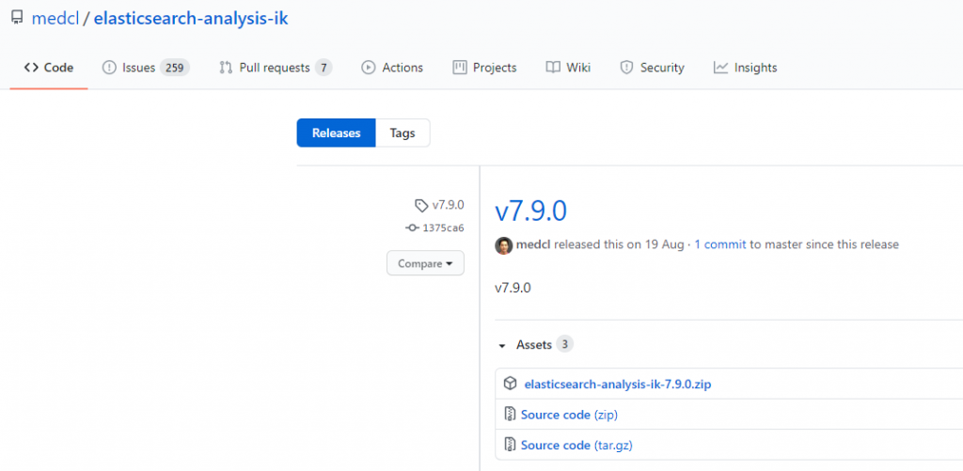Download elasticsearch-analysis-ik-7.9.0.zip

618,385
